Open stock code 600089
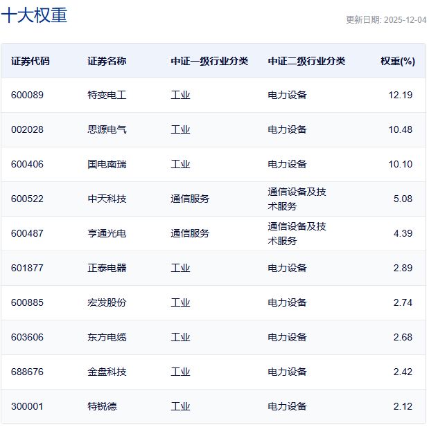Viewport: 429px width, 427px height. [x=27, y=95]
